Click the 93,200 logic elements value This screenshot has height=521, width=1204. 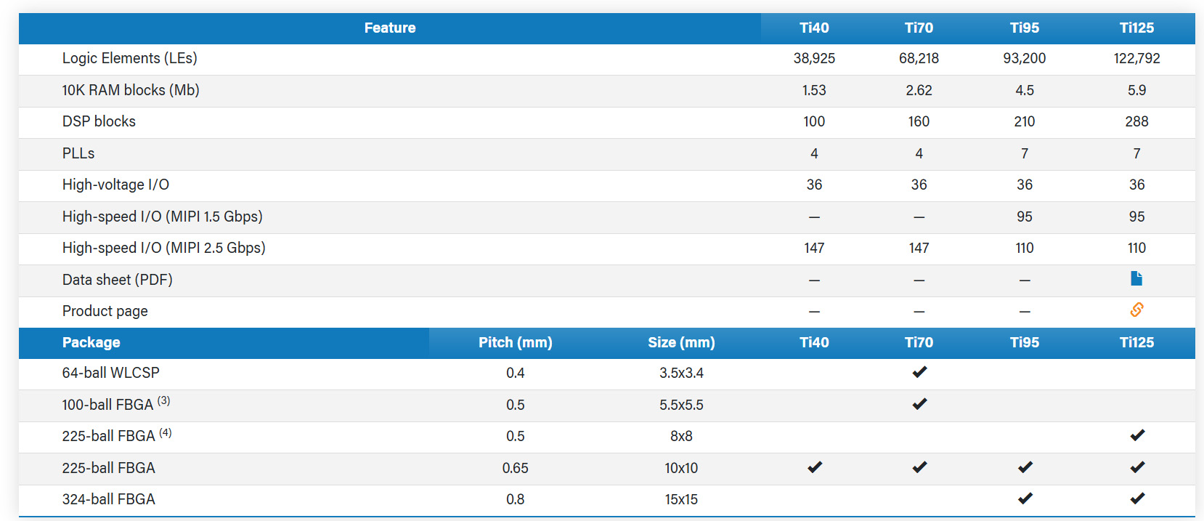pyautogui.click(x=1025, y=58)
